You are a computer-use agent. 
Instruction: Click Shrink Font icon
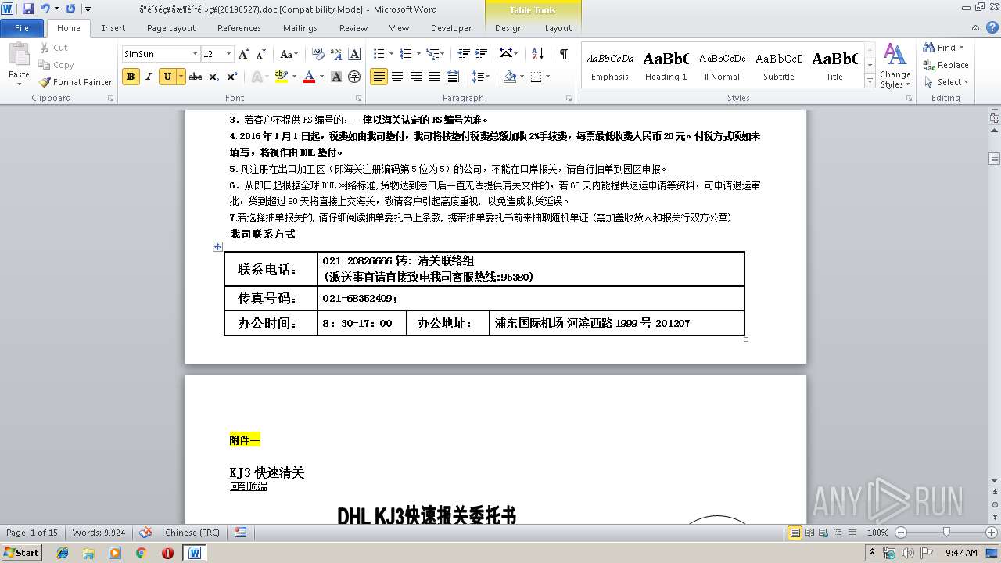coord(260,54)
